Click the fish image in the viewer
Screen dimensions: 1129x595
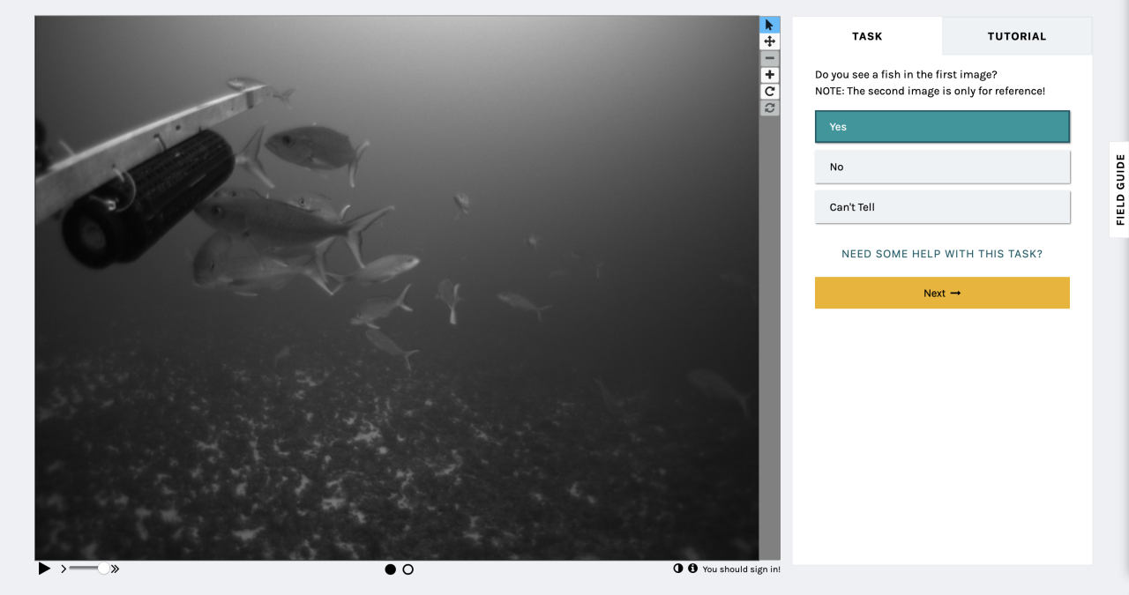(x=397, y=287)
